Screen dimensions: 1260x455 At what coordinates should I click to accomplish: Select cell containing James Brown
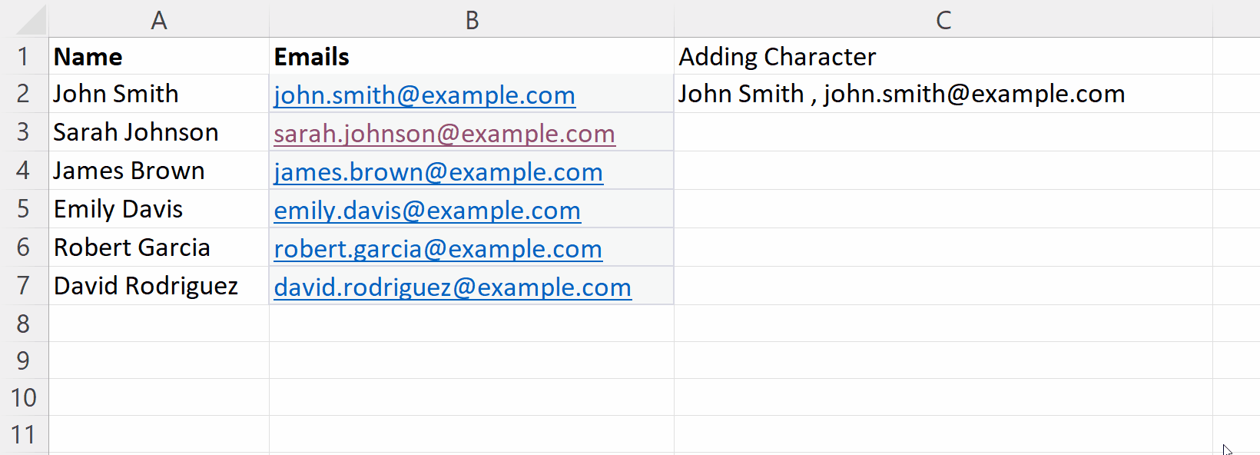pyautogui.click(x=159, y=171)
